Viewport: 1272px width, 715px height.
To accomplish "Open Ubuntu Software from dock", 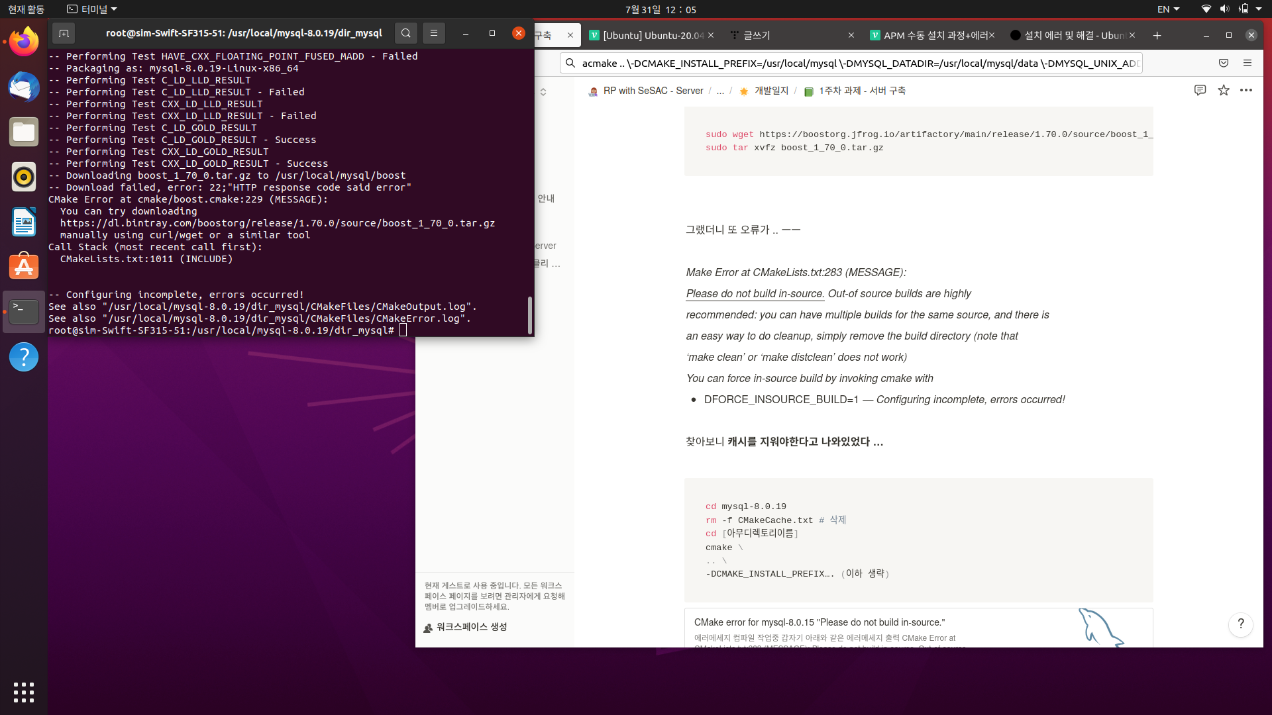I will point(24,267).
